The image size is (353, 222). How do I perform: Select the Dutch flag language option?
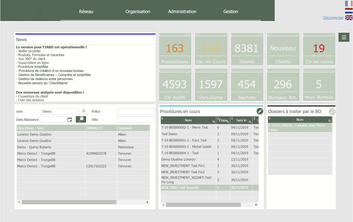[x=349, y=11]
